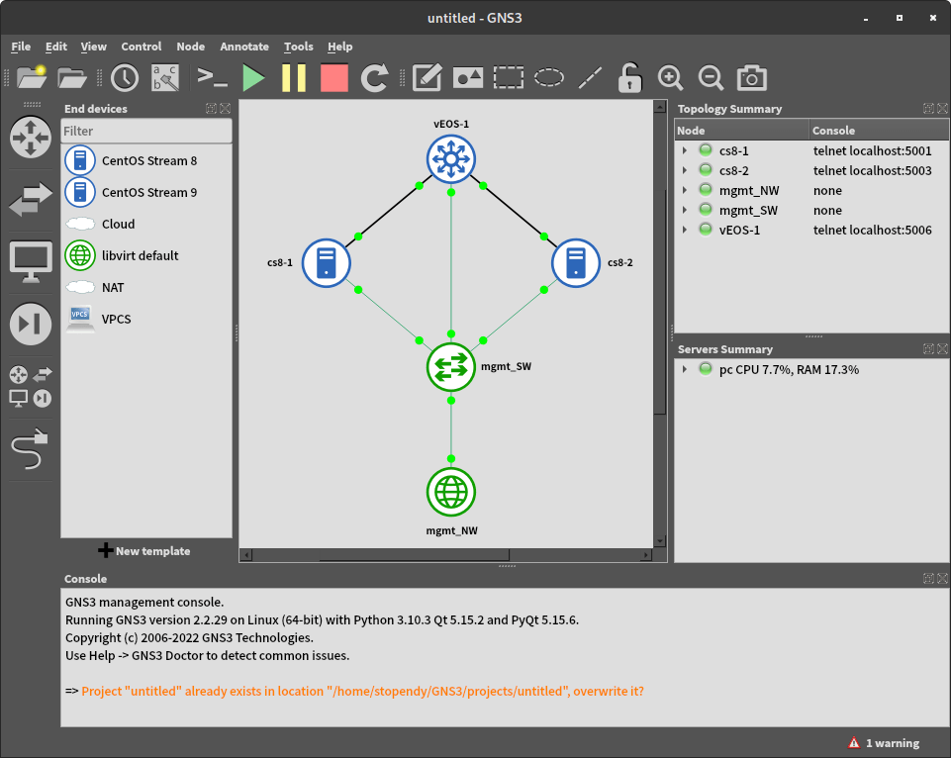
Task: Select the VPCS device in the list
Action: 116,319
